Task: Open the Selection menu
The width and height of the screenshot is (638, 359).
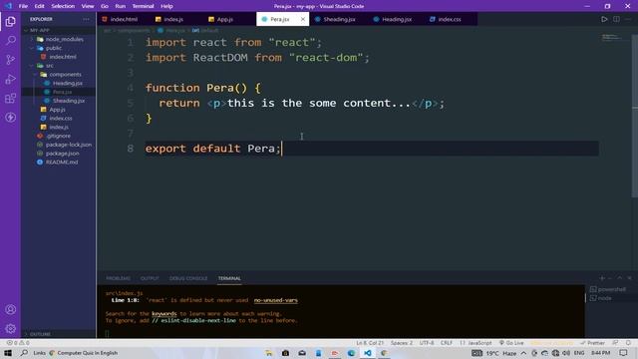Action: (x=63, y=6)
